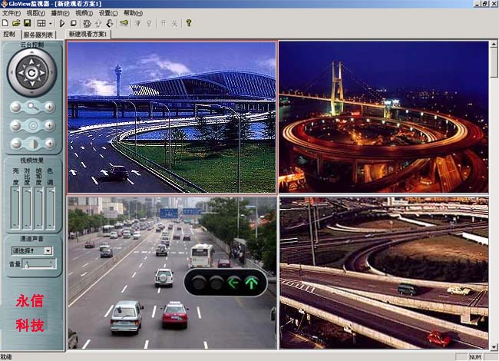Click the Open folder toolbar icon
This screenshot has width=499, height=361.
point(15,23)
